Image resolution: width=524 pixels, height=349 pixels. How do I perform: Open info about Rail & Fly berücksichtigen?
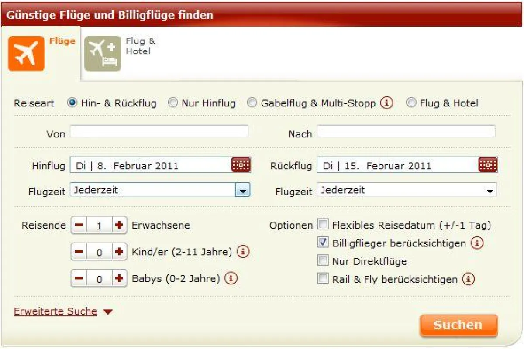(x=469, y=279)
